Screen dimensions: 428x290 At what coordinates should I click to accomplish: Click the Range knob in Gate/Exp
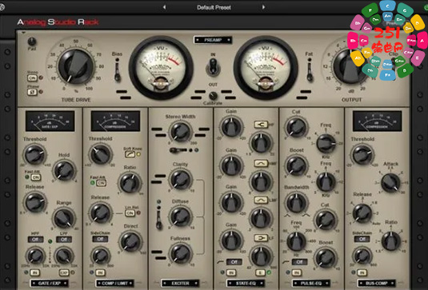(x=64, y=218)
